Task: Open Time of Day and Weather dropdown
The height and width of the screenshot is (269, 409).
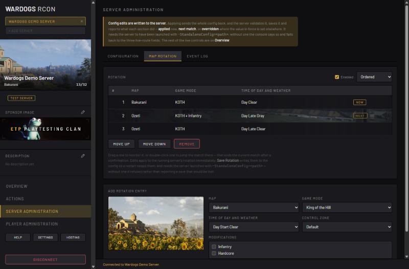Action: (254, 227)
